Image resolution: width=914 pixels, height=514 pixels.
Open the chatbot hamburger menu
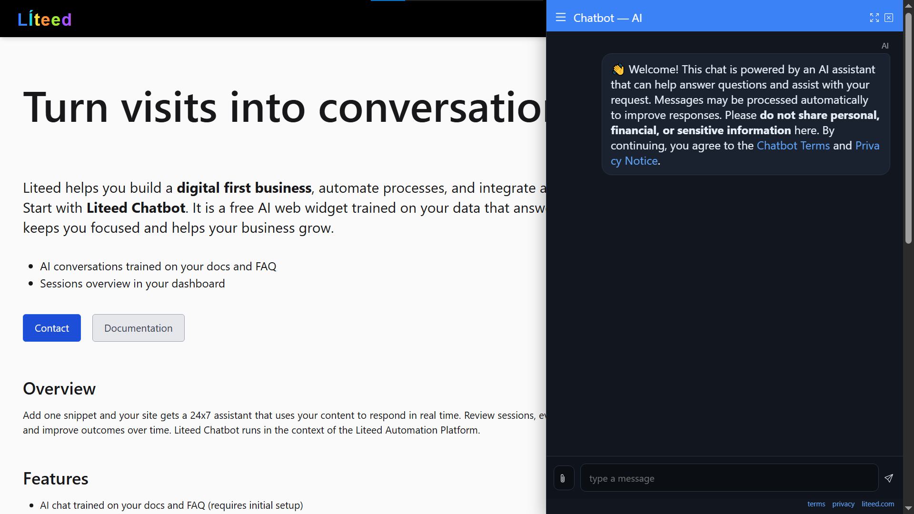click(x=560, y=17)
